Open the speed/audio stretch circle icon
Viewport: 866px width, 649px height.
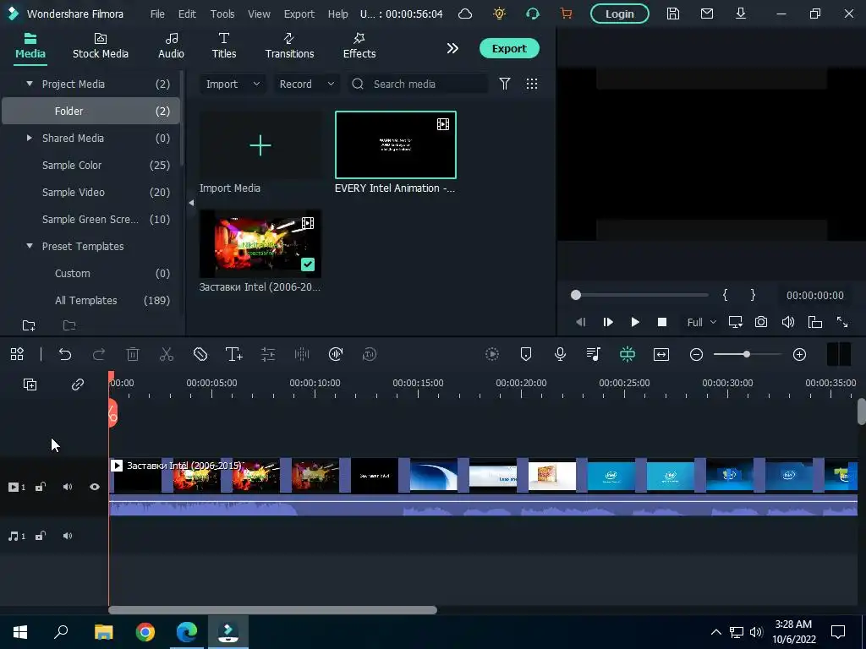click(335, 354)
